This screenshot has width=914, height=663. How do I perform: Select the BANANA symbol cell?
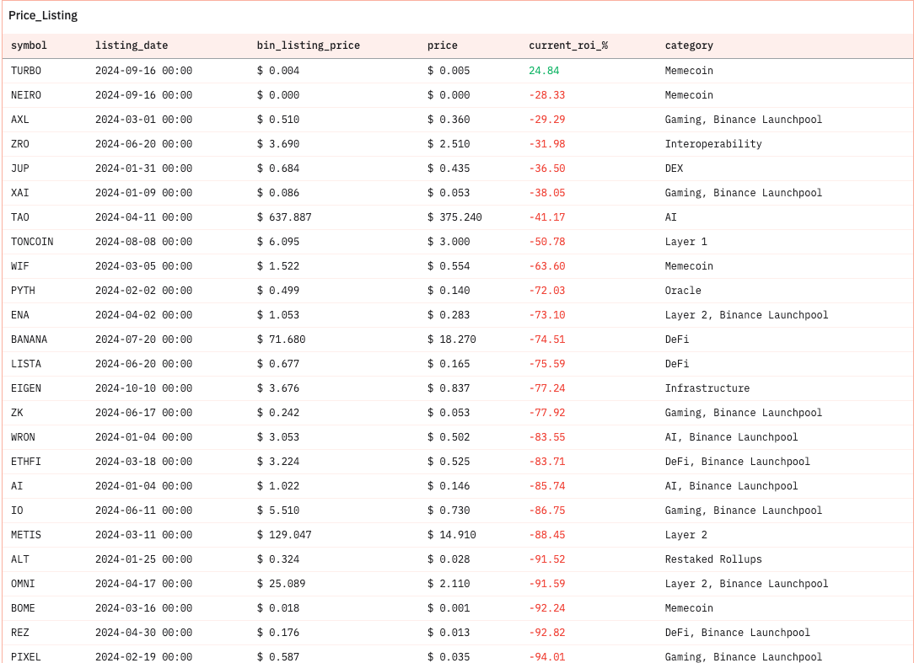30,340
